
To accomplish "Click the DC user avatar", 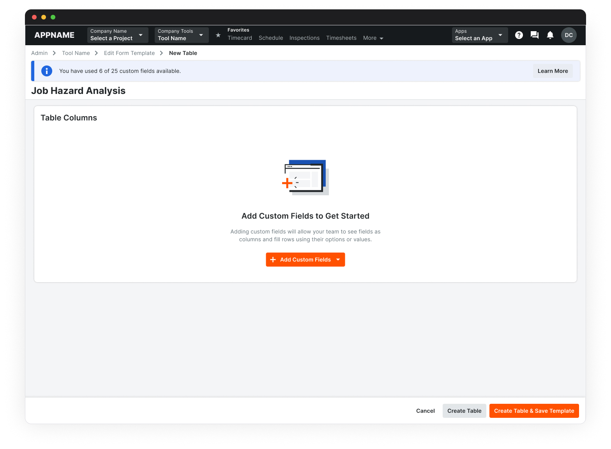I will tap(569, 35).
